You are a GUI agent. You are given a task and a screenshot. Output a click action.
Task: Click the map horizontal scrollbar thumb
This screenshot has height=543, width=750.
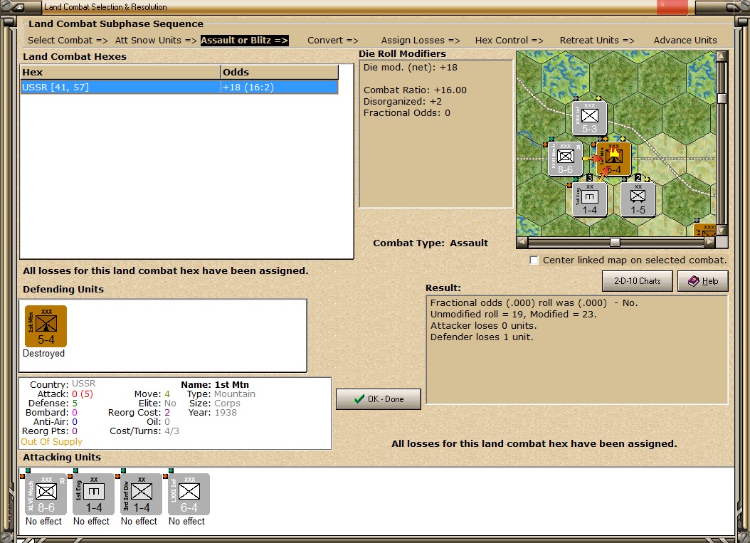pyautogui.click(x=615, y=242)
